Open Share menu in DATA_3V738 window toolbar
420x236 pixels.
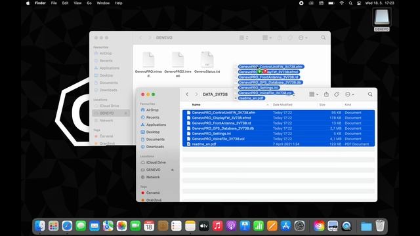326,94
